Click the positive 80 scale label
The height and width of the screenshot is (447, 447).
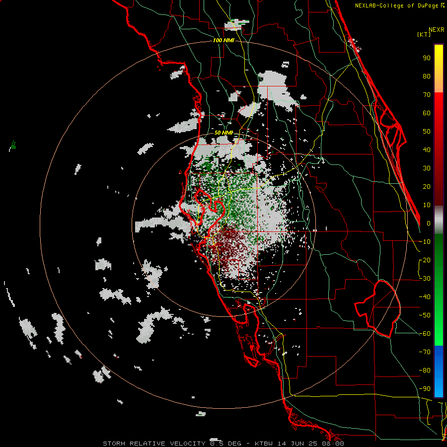[x=427, y=76]
